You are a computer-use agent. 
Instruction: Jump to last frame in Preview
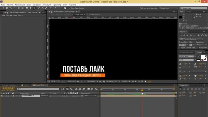coord(194,35)
